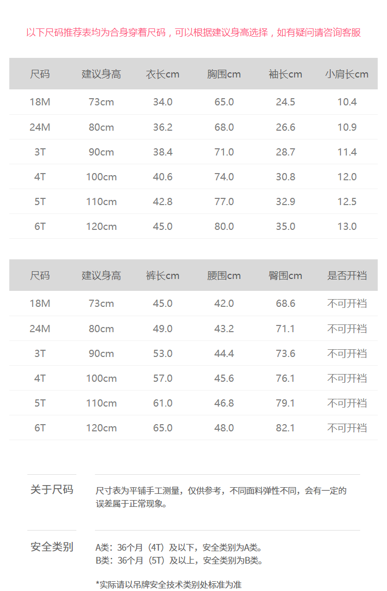
Task: Click the 腰围cm column header
Action: 224,276
